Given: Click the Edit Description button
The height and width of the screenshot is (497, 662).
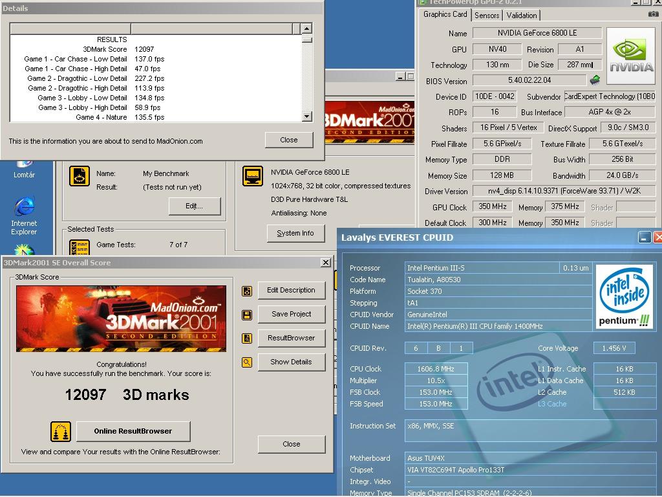Looking at the screenshot, I should tap(292, 291).
